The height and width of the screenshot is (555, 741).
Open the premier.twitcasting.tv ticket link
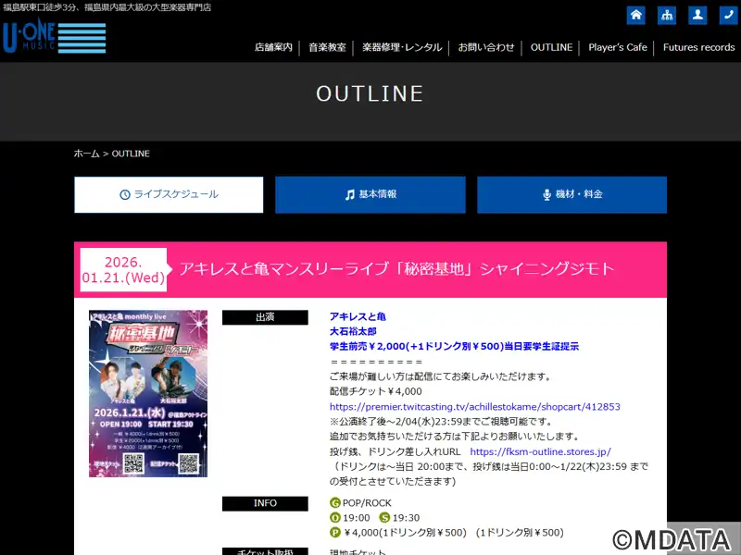pos(475,406)
